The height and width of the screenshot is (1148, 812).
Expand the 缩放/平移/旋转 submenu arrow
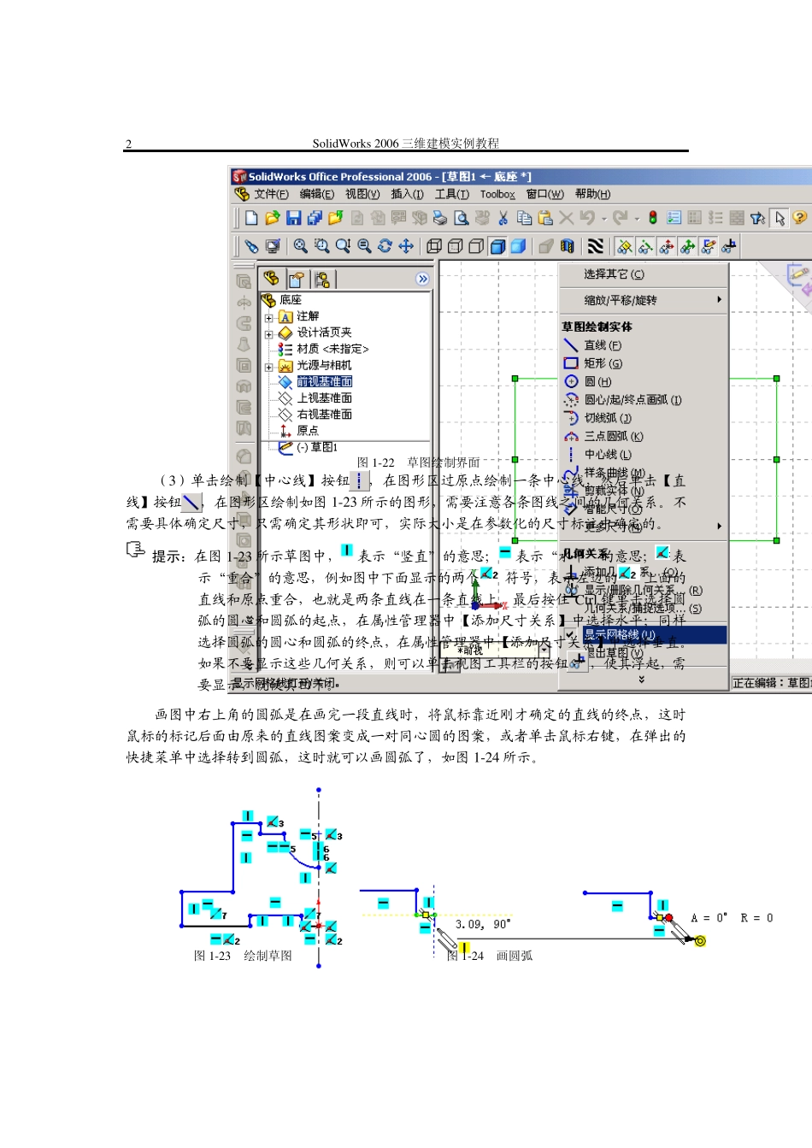719,299
